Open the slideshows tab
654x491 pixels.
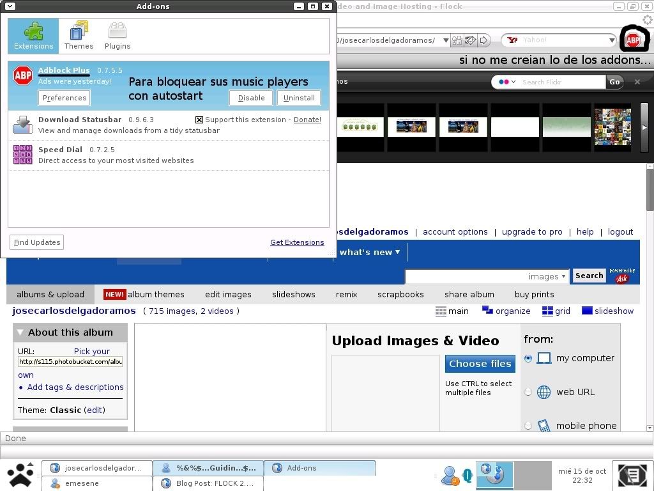[x=294, y=294]
